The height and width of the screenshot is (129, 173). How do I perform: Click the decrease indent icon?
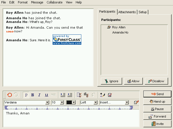click(x=70, y=95)
